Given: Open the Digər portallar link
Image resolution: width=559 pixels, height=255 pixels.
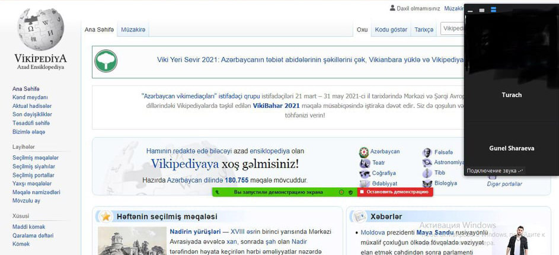Looking at the screenshot, I should coord(504,184).
